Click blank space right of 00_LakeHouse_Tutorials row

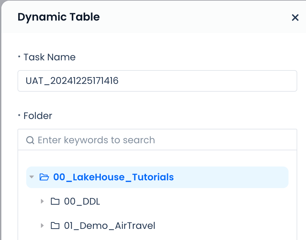[235, 177]
